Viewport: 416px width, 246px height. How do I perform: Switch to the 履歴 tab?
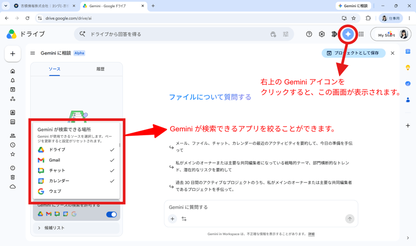(100, 69)
